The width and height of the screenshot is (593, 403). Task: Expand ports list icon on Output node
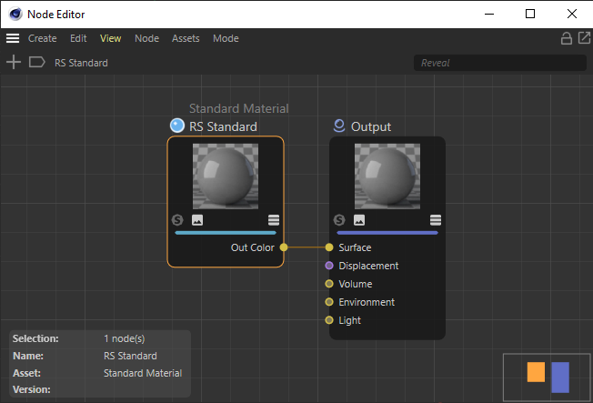436,220
